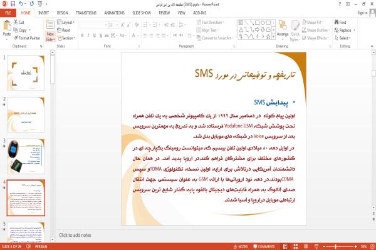Image resolution: width=376 pixels, height=250 pixels.
Task: Click Find in the Editing group
Action: [340, 22]
